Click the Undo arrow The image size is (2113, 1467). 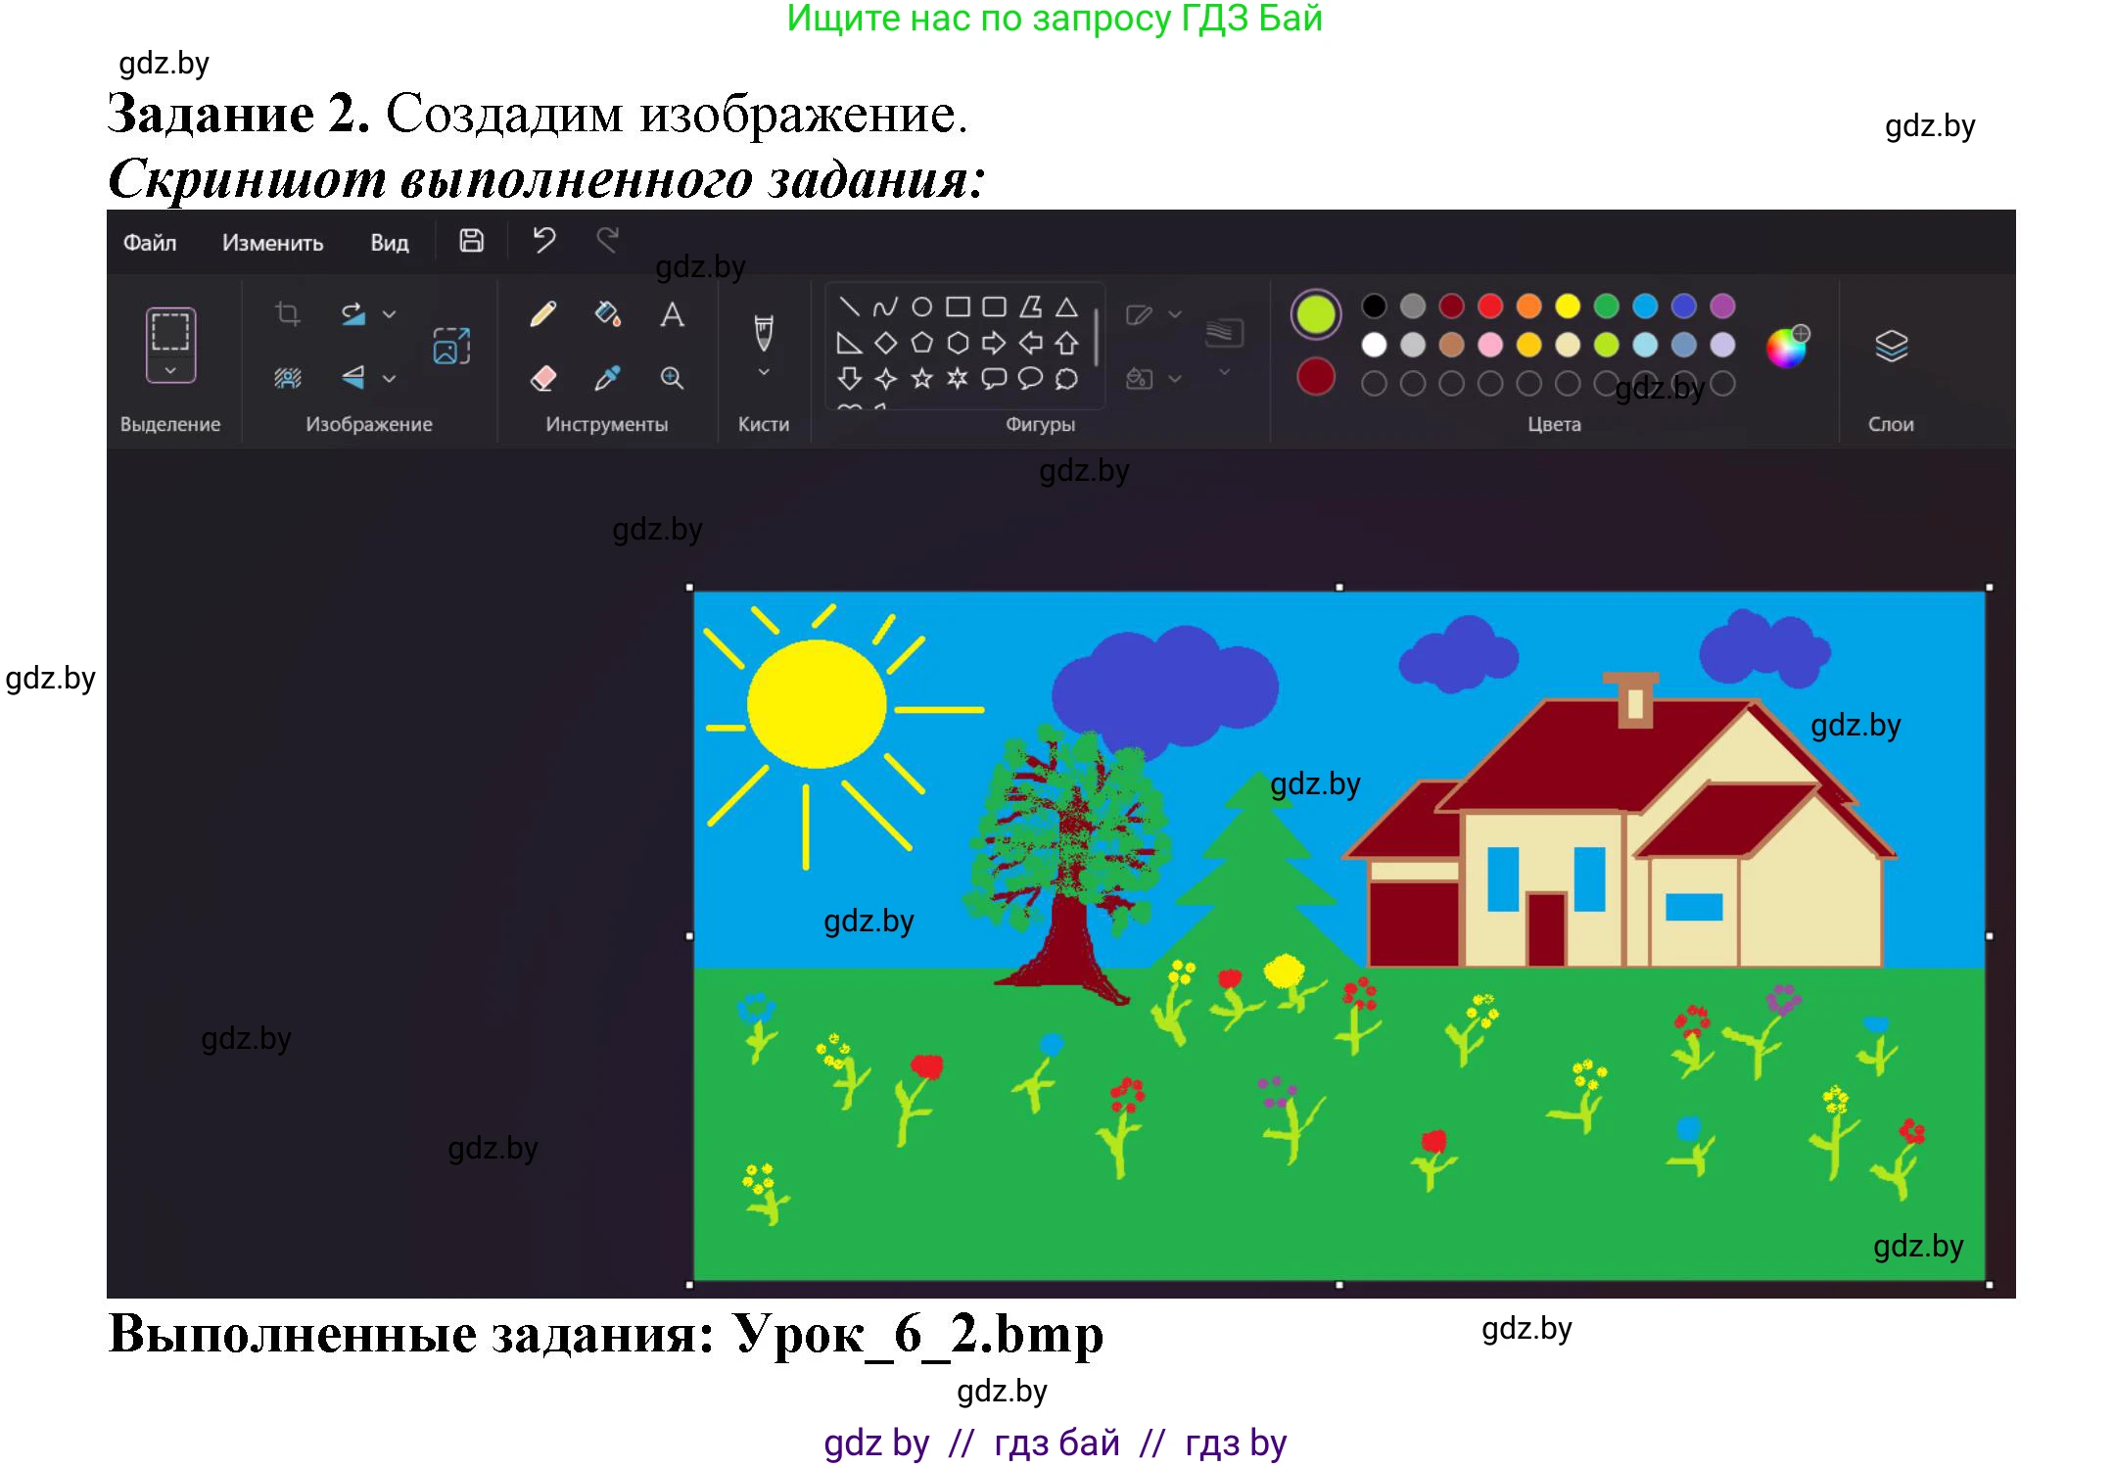[544, 241]
